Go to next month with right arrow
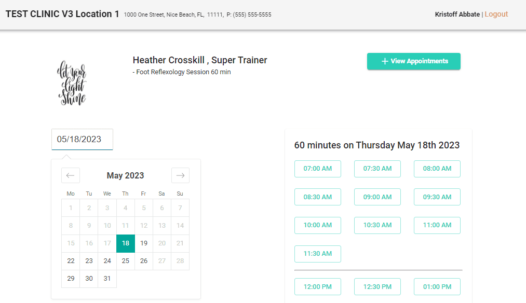Screen dimensions: 526x303 (181, 175)
